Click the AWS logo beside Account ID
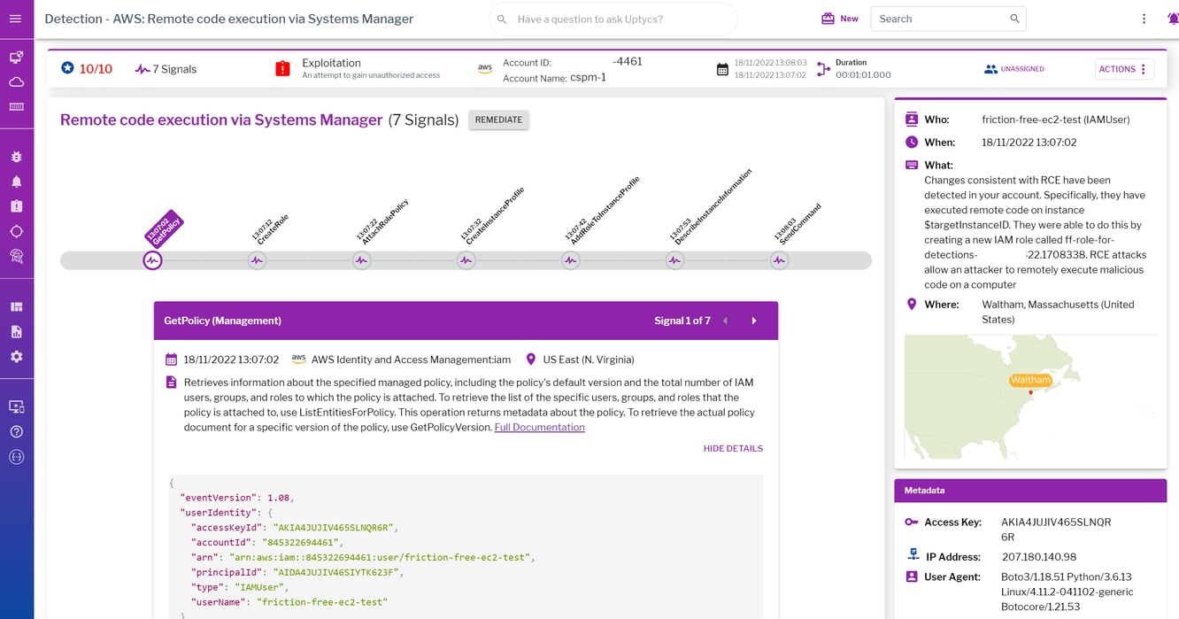 484,68
